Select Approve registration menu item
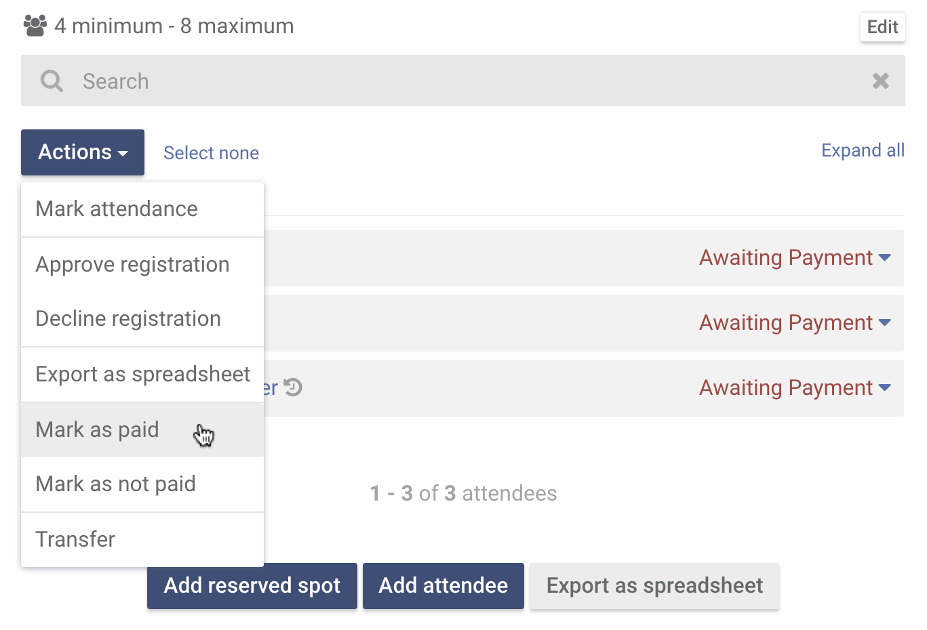This screenshot has width=927, height=630. (x=142, y=265)
